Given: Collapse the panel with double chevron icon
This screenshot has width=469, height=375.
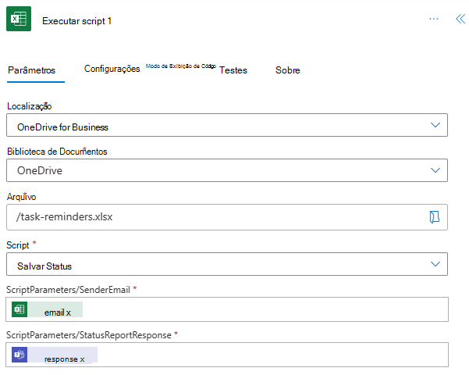Looking at the screenshot, I should pyautogui.click(x=460, y=19).
